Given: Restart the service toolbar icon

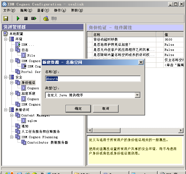Looking at the screenshot, I should 34,19.
